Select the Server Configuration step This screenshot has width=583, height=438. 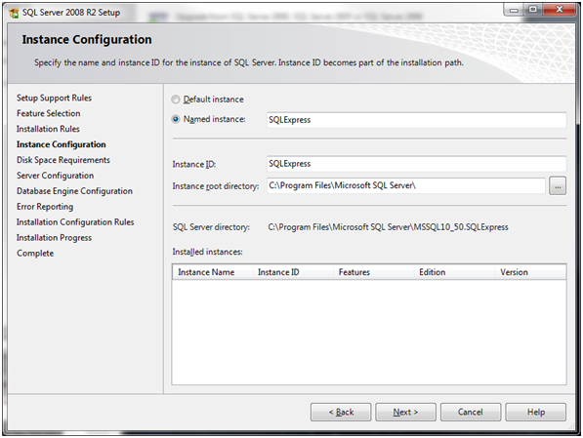click(55, 176)
